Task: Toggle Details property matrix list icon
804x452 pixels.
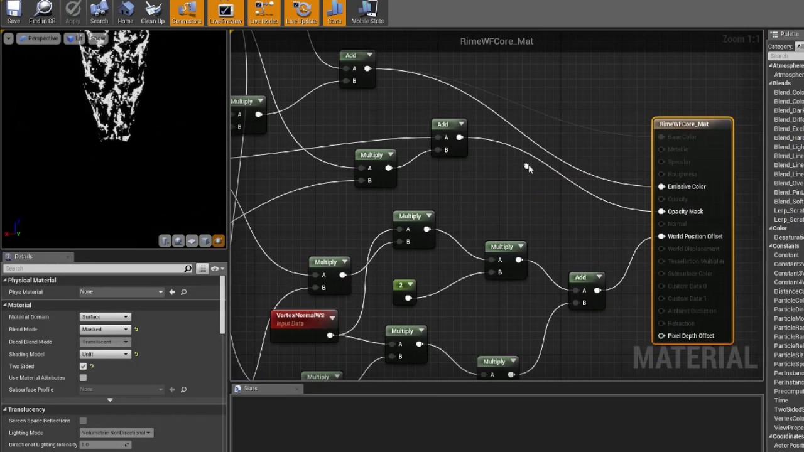Action: [x=202, y=268]
